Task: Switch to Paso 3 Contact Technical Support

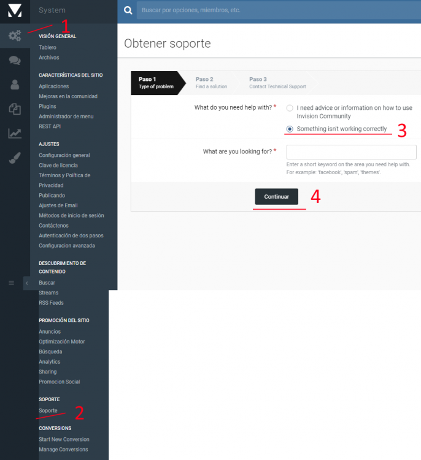Action: tap(277, 83)
